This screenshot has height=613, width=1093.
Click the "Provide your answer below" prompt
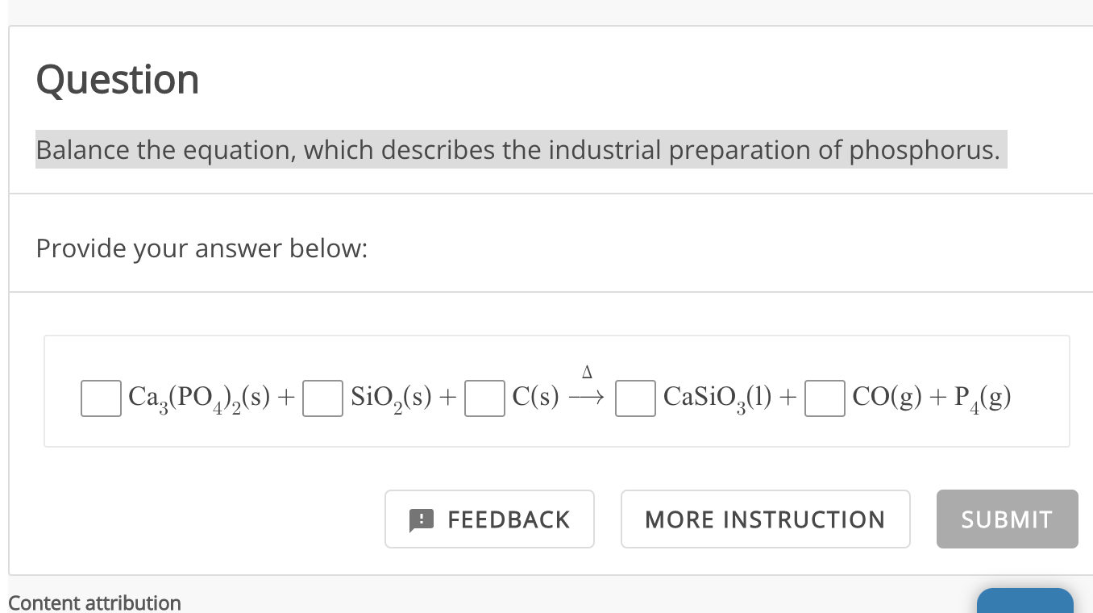[x=202, y=248]
